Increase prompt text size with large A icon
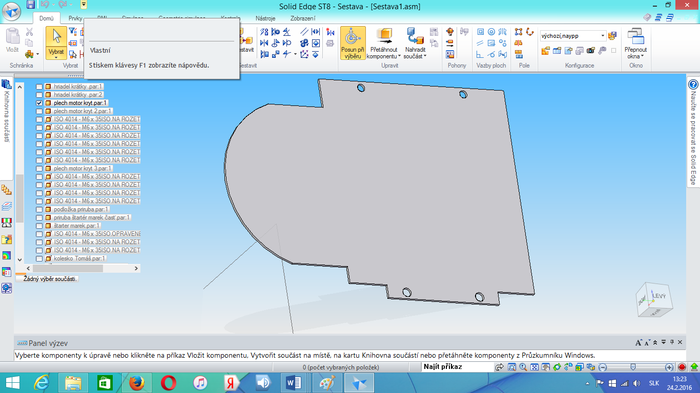The image size is (700, 393). pos(639,343)
